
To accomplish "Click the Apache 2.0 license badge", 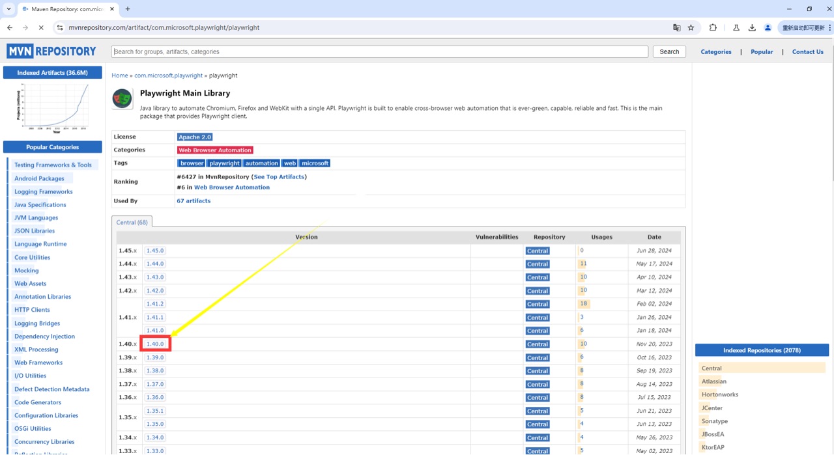I will pyautogui.click(x=195, y=137).
